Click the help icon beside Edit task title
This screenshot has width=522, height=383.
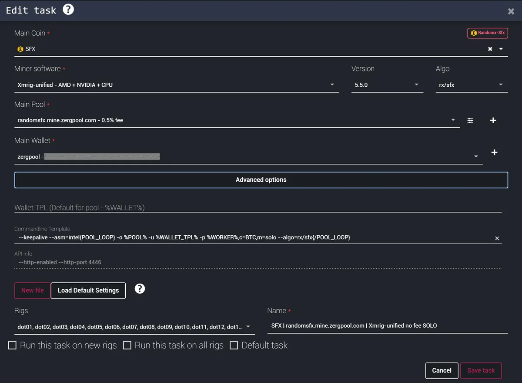(68, 10)
